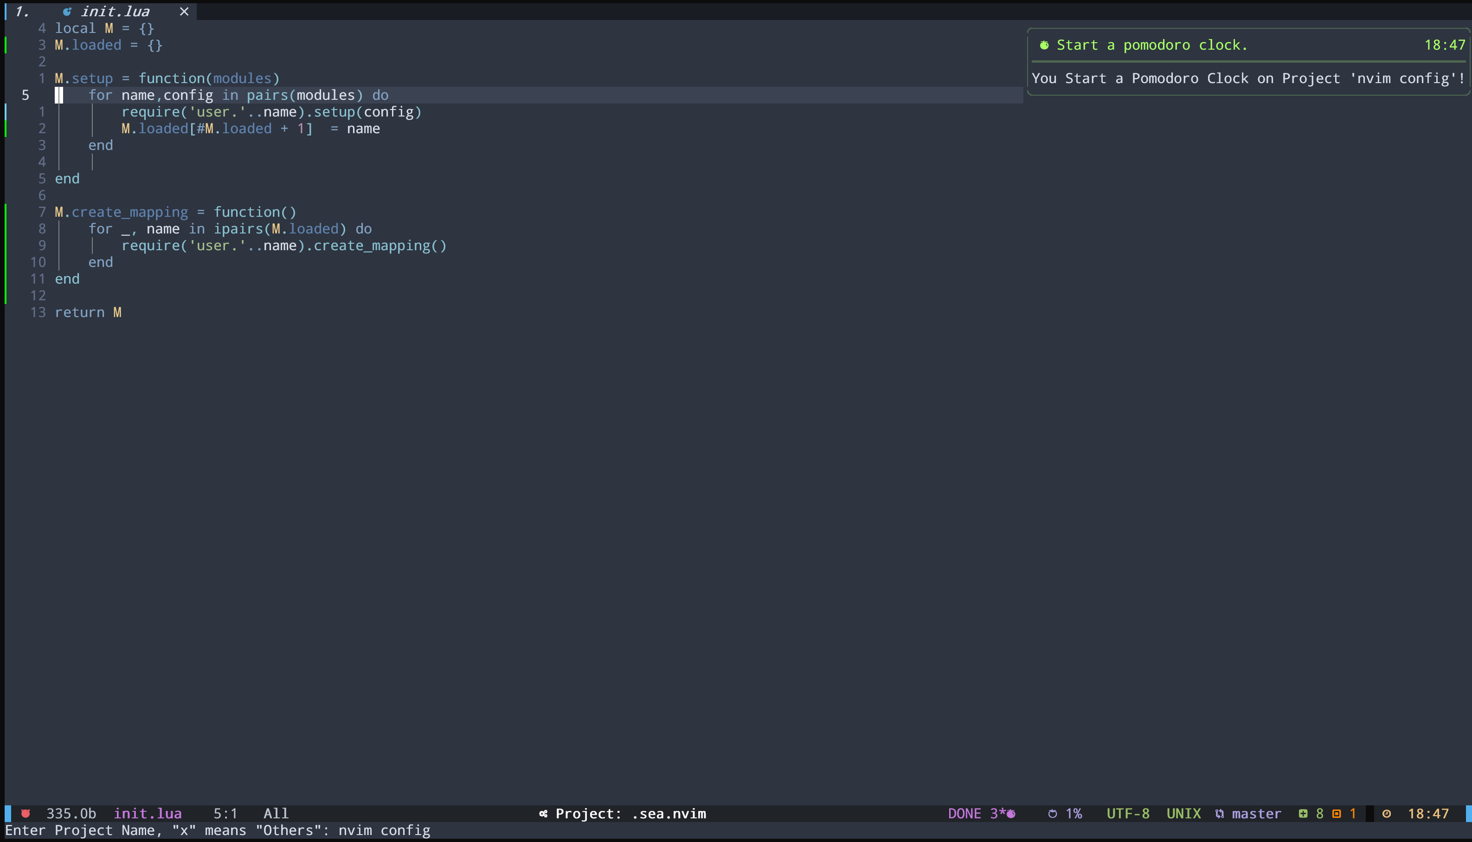Click the 'return M' code line
The width and height of the screenshot is (1472, 842).
click(88, 312)
